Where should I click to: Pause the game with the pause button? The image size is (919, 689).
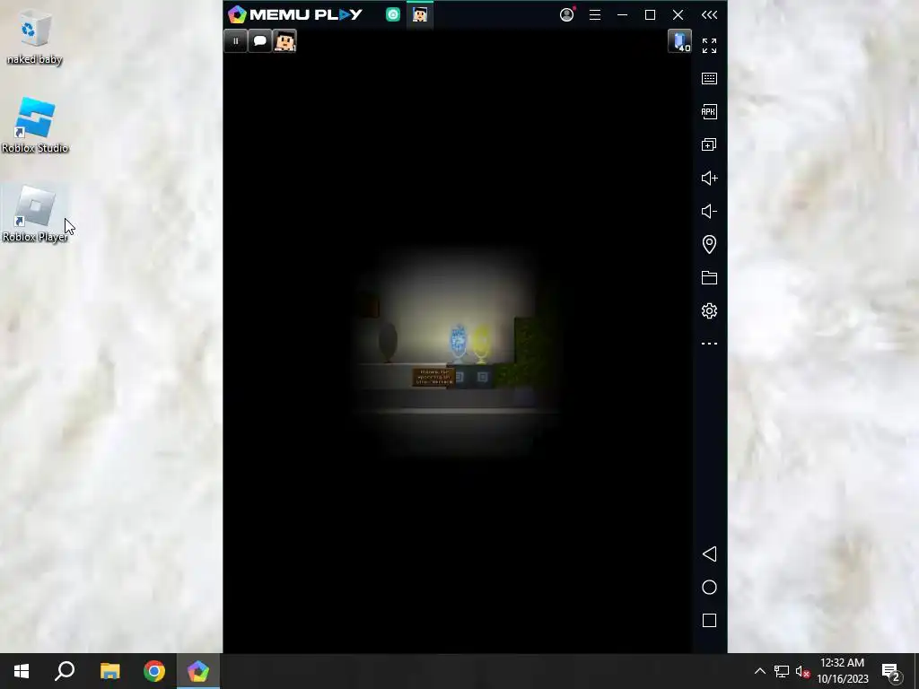[236, 41]
